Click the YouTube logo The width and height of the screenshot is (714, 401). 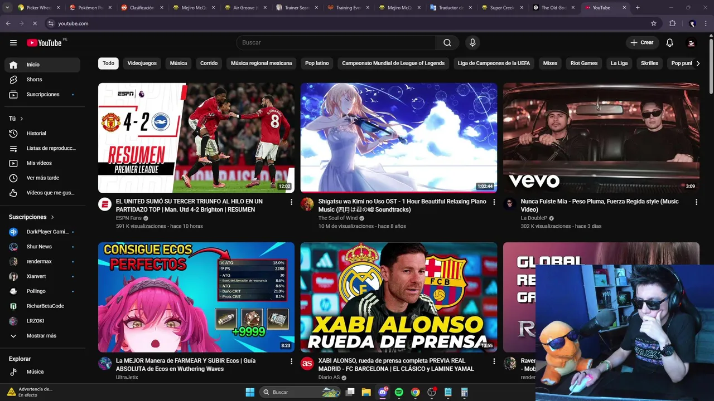(44, 43)
